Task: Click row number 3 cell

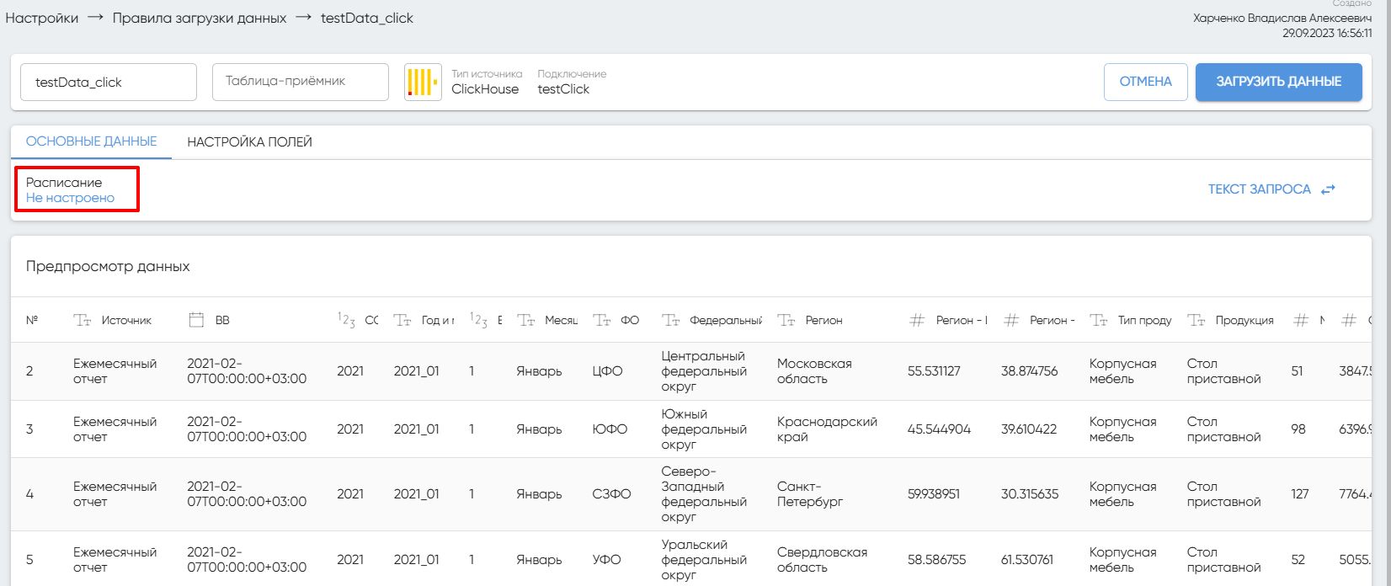Action: pos(29,429)
